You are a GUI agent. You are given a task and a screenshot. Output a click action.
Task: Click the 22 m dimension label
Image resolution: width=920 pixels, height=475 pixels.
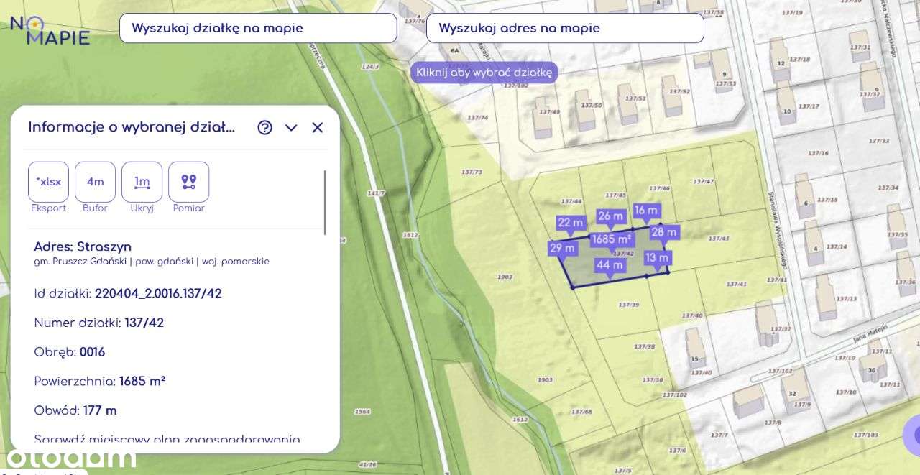click(x=571, y=223)
